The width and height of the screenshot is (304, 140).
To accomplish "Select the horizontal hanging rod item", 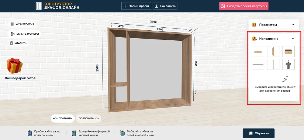I will (x=258, y=64).
